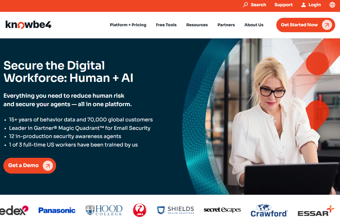Open the Free Tools menu
This screenshot has height=221, width=340.
pos(166,25)
